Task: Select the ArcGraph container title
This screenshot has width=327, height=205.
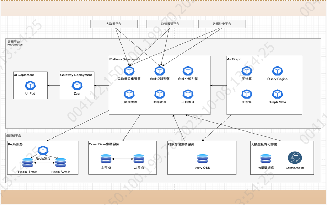Action: 234,59
